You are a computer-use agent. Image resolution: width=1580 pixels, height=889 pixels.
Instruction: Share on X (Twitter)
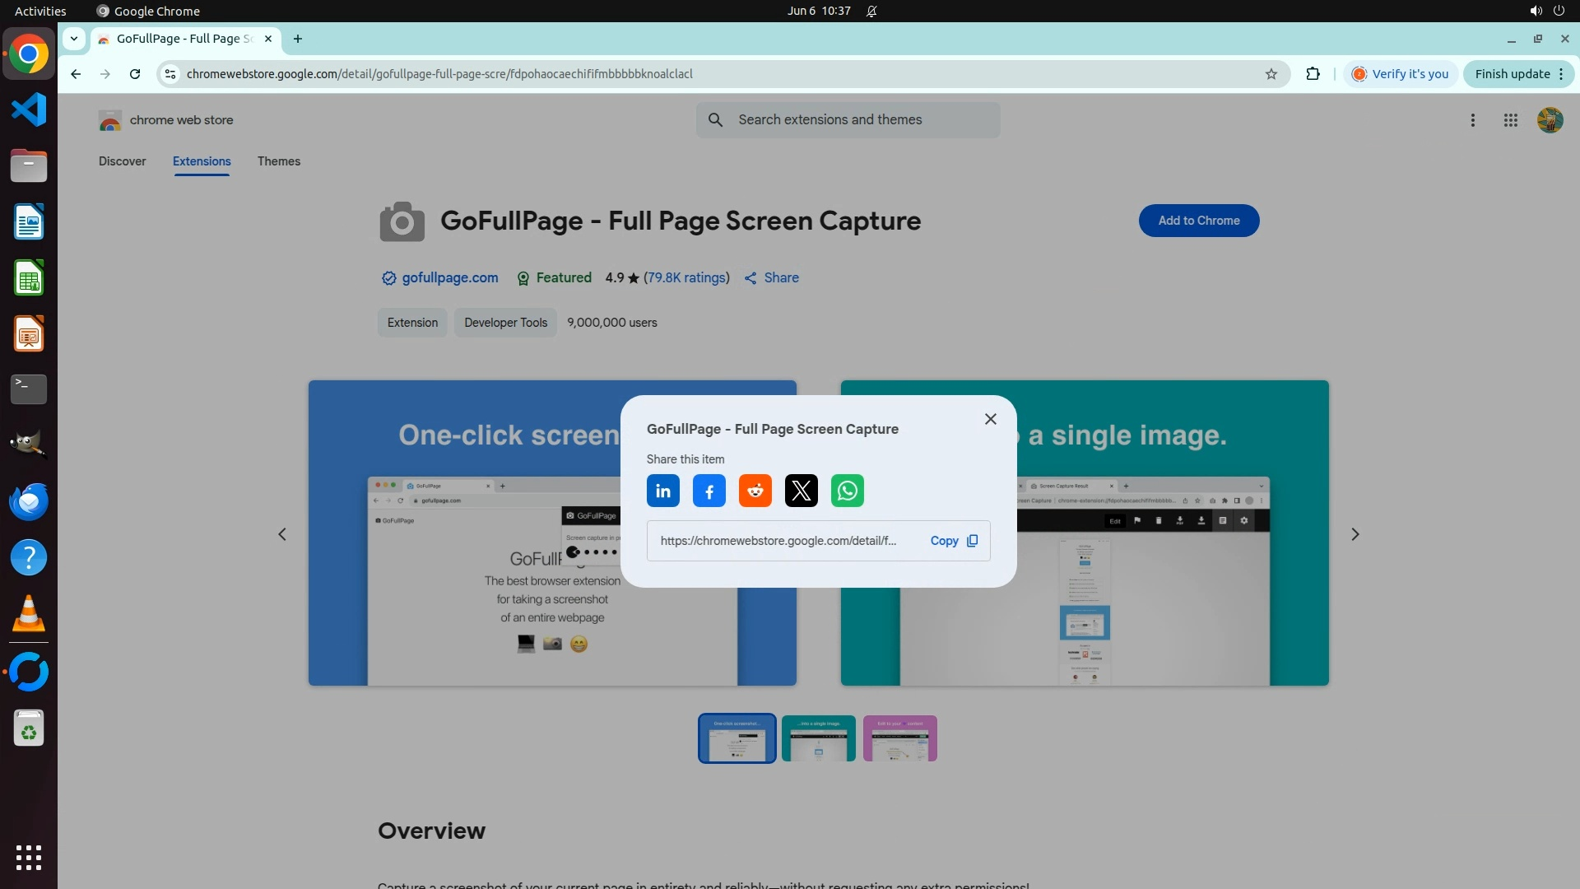click(801, 491)
